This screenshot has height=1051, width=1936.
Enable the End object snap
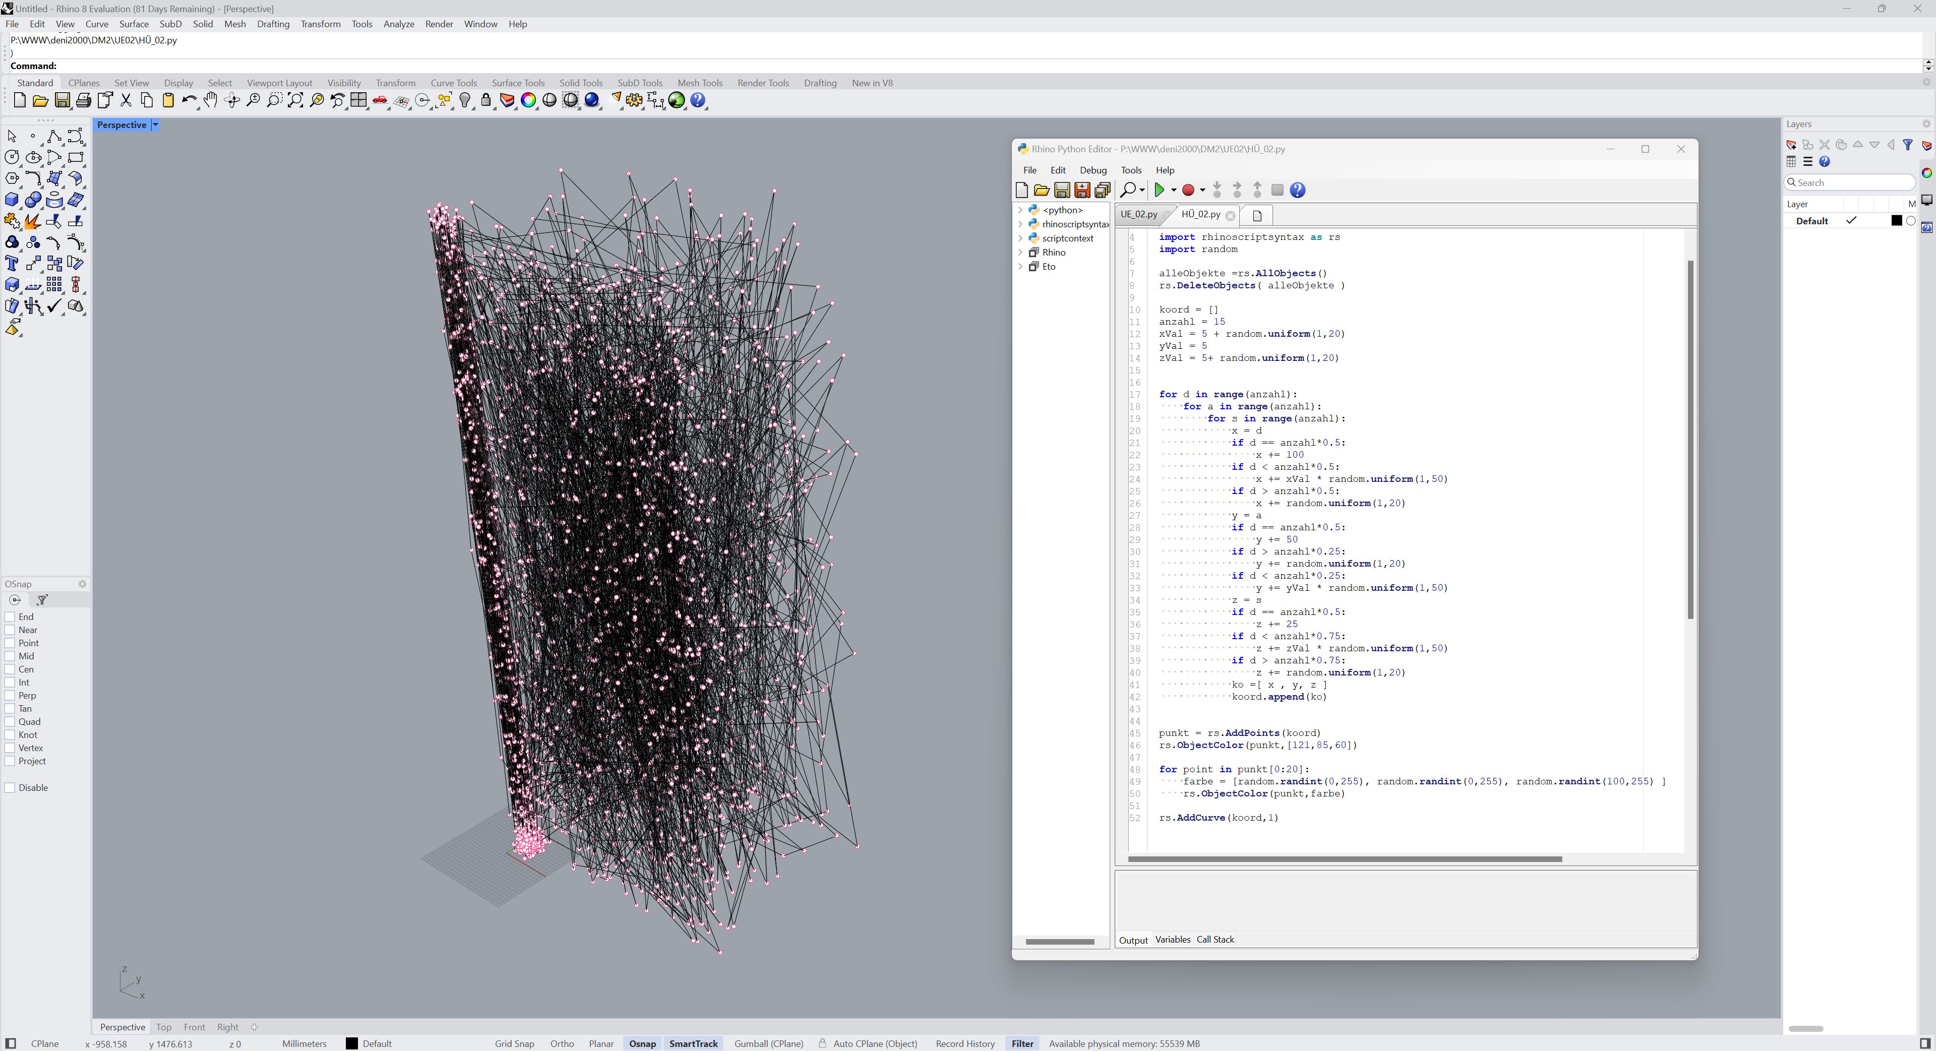[11, 616]
